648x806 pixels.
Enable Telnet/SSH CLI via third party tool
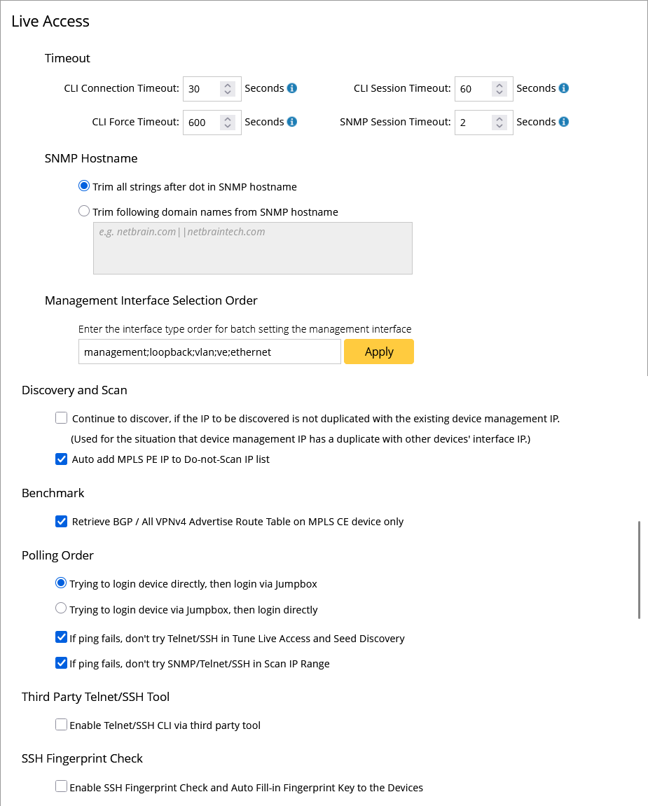[x=62, y=725]
